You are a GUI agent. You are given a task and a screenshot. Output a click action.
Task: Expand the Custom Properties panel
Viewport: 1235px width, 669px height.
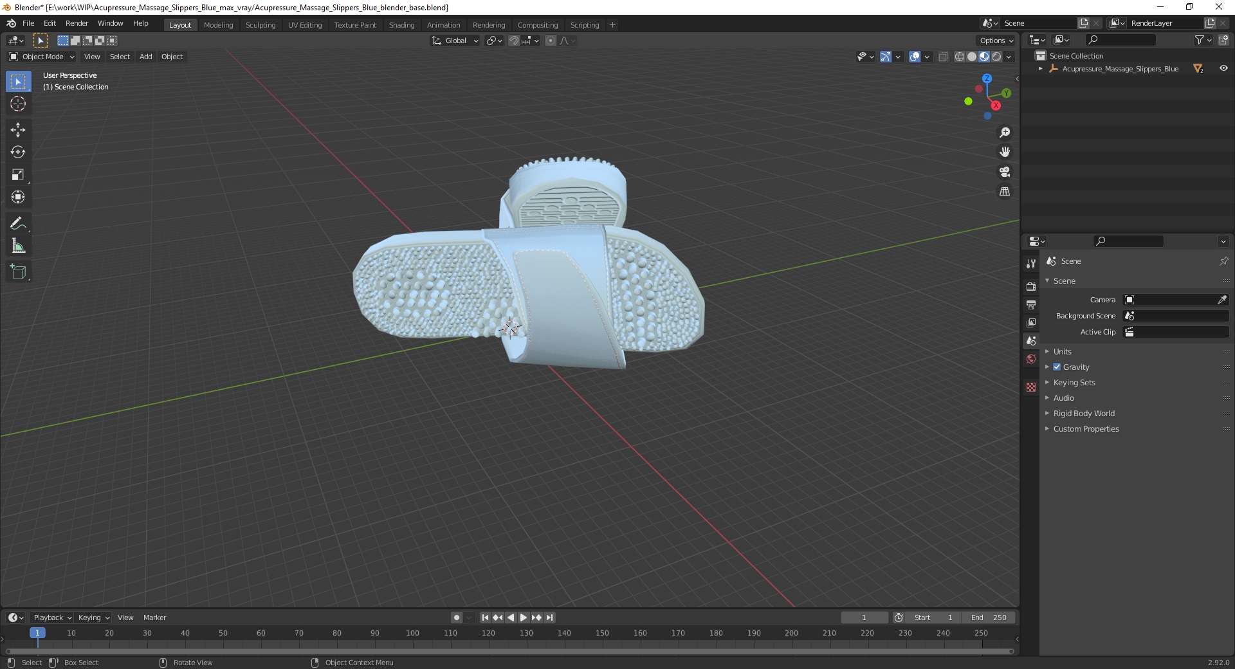[1086, 428]
